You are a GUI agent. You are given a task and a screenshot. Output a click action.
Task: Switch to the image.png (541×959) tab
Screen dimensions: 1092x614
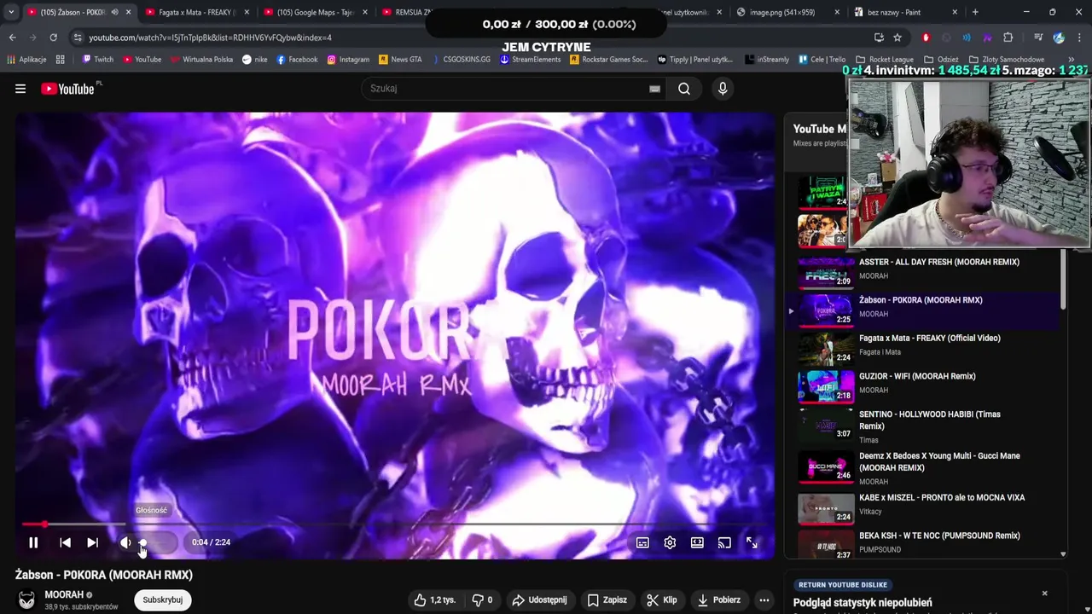(x=781, y=12)
